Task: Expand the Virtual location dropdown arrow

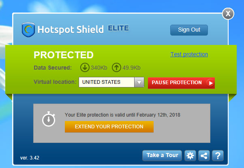Action: pos(139,82)
